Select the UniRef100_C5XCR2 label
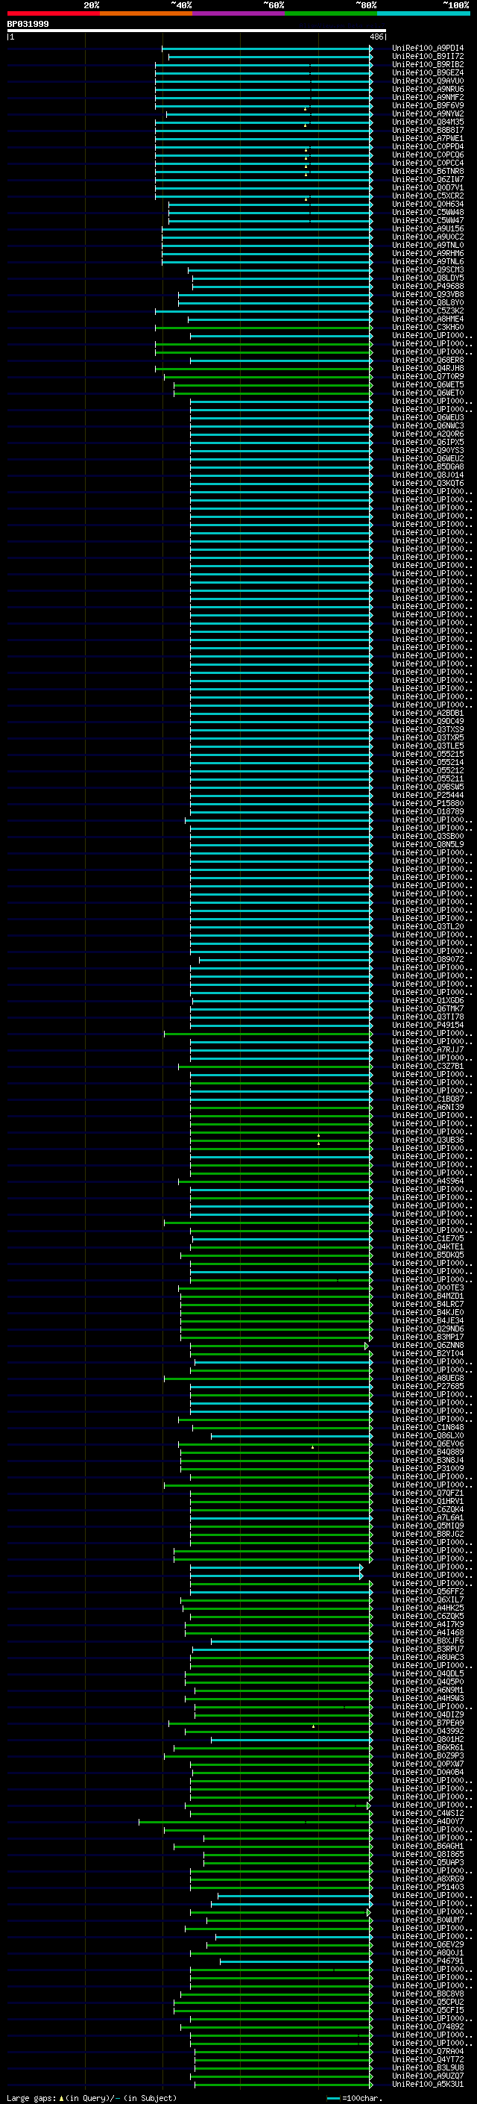Image resolution: width=477 pixels, height=2104 pixels. [428, 196]
